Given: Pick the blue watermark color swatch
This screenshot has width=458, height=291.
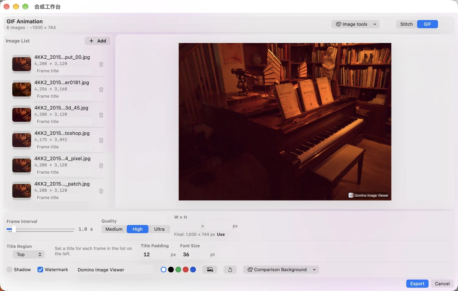Looking at the screenshot, I should click(193, 270).
